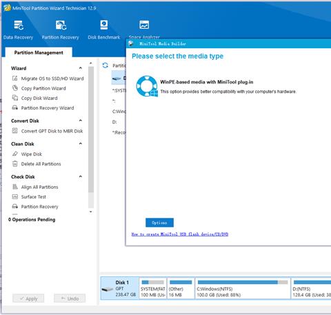The image size is (331, 315).
Task: Click the sidebar scroll up arrow
Action: point(91,63)
